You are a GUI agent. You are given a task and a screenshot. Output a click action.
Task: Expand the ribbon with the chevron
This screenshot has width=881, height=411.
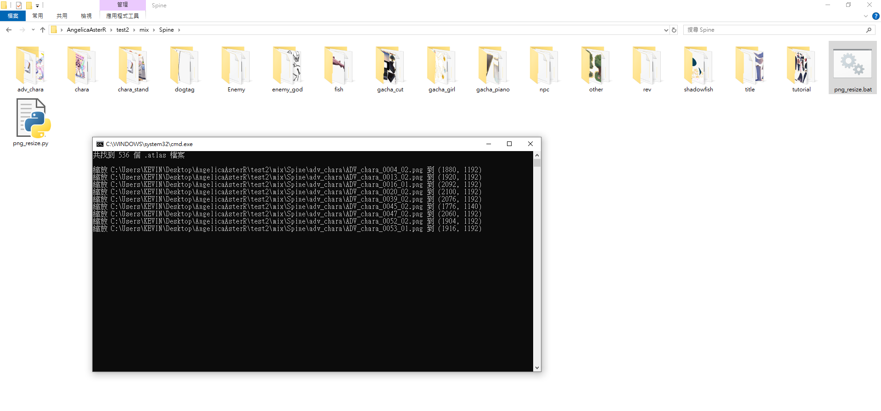coord(866,16)
